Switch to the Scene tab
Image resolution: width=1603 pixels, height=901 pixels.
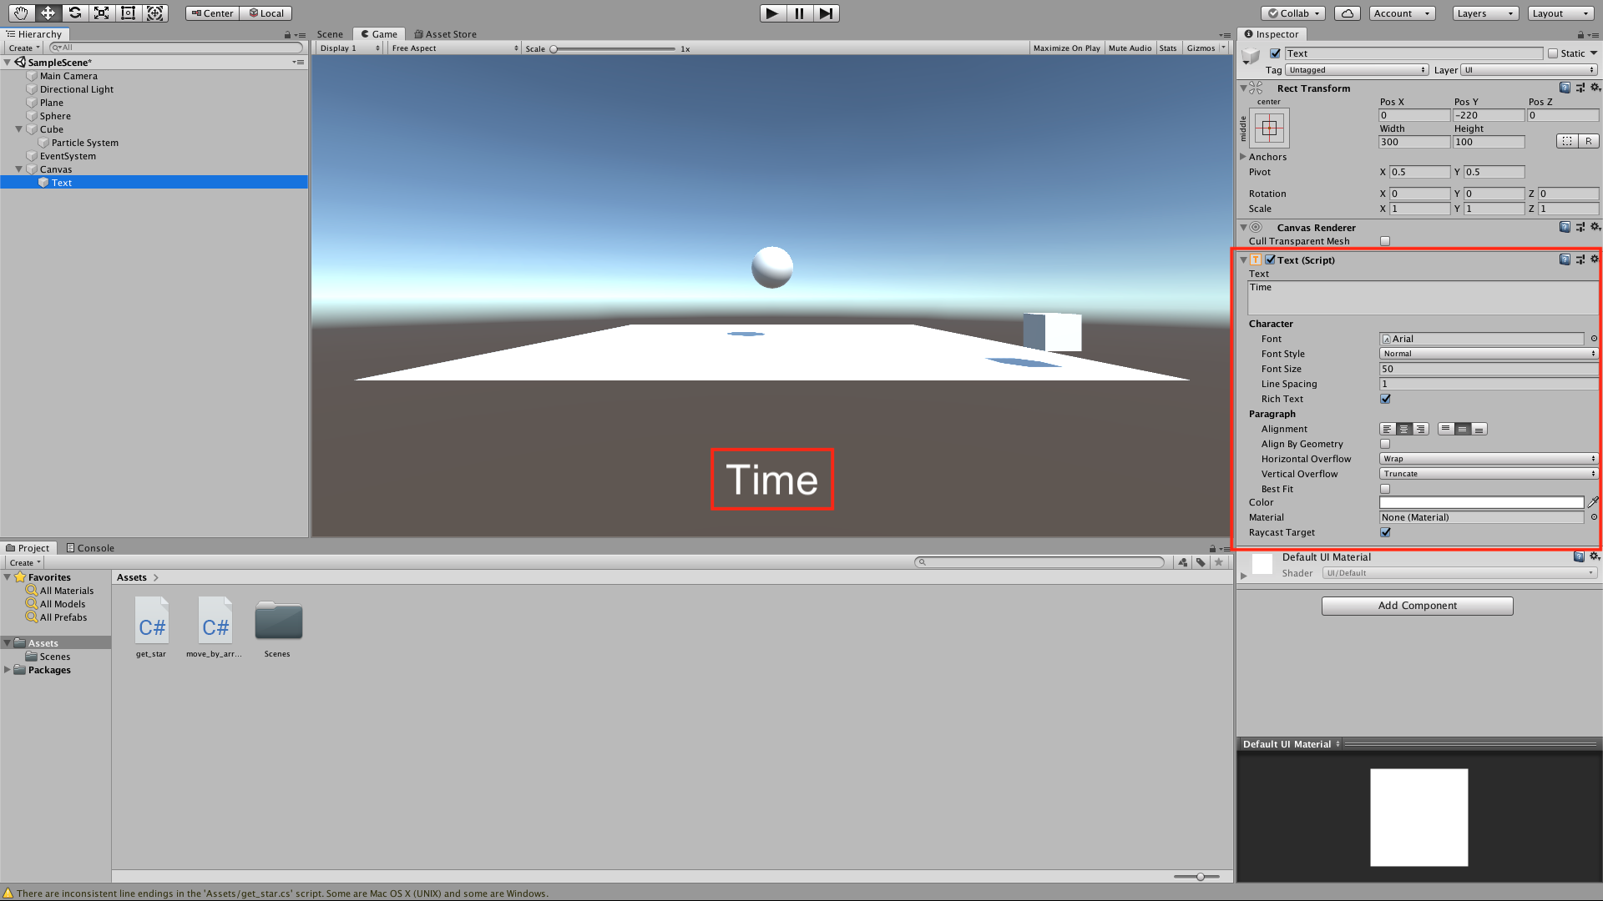[330, 34]
